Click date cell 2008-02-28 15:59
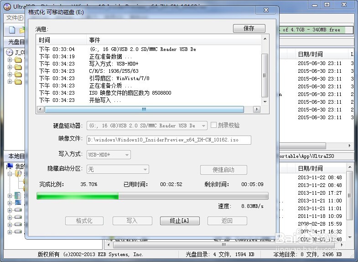358x262 pixels. pos(320,224)
